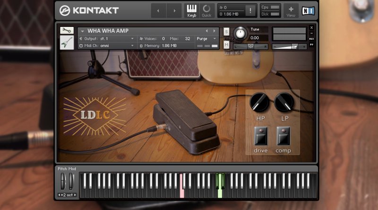Viewport: 378px width, 210px height.
Task: Open the Purge dropdown menu
Action: [x=206, y=39]
